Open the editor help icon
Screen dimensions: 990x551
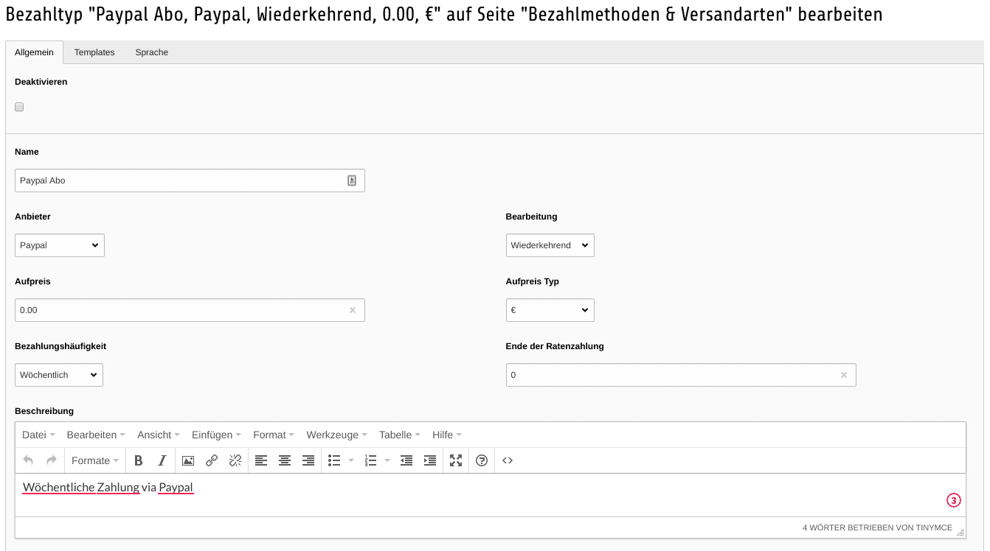(x=482, y=460)
